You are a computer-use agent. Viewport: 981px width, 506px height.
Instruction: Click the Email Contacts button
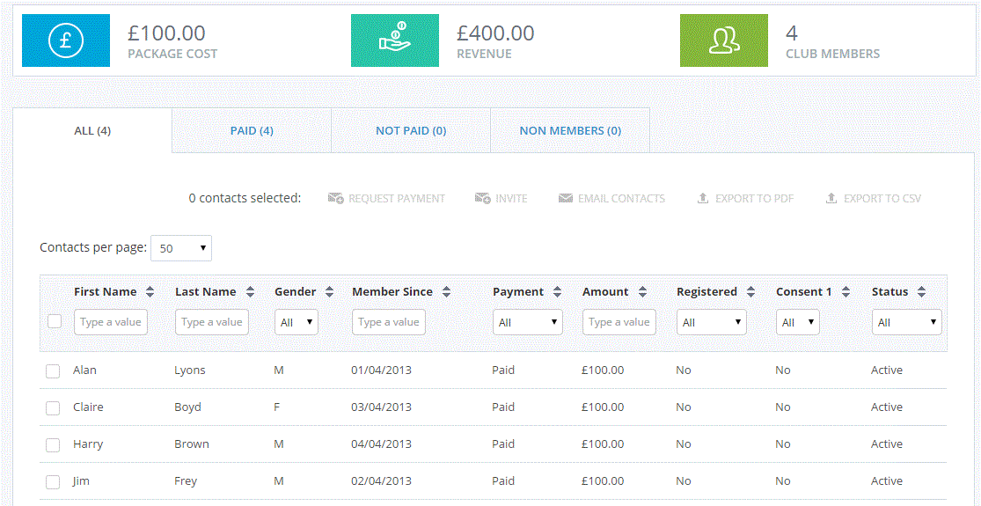(x=611, y=199)
